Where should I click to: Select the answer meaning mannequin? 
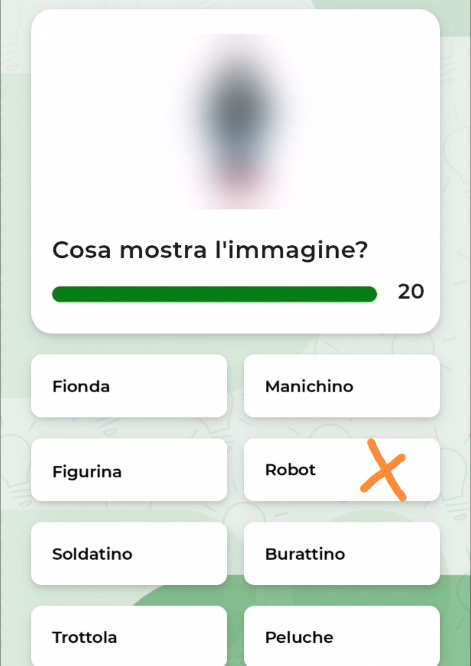[341, 386]
